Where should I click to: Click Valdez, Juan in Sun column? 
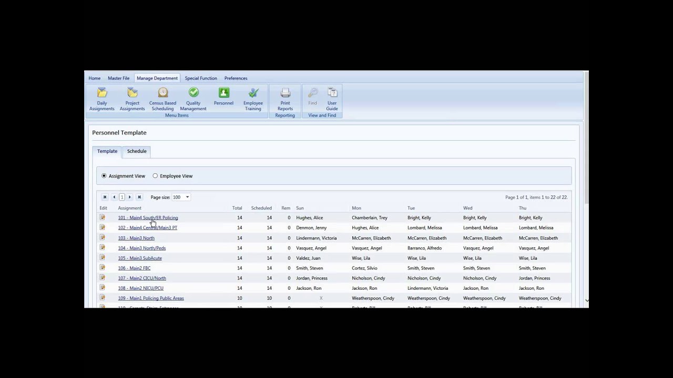click(308, 258)
